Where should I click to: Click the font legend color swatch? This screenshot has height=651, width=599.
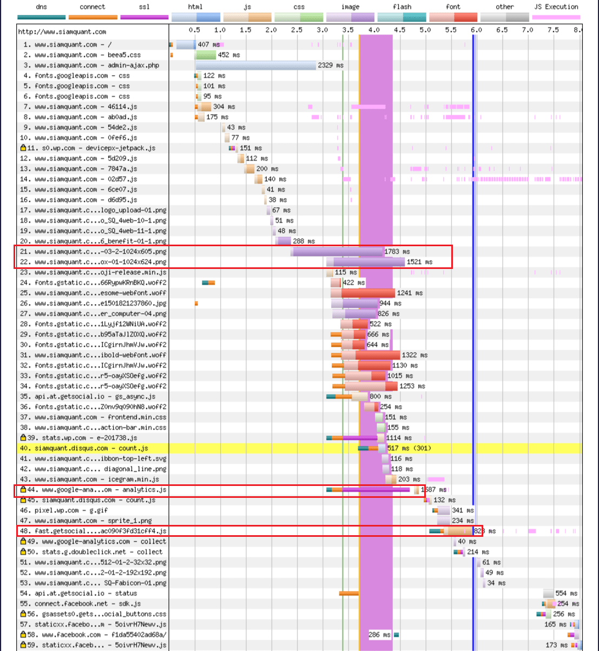tap(453, 17)
